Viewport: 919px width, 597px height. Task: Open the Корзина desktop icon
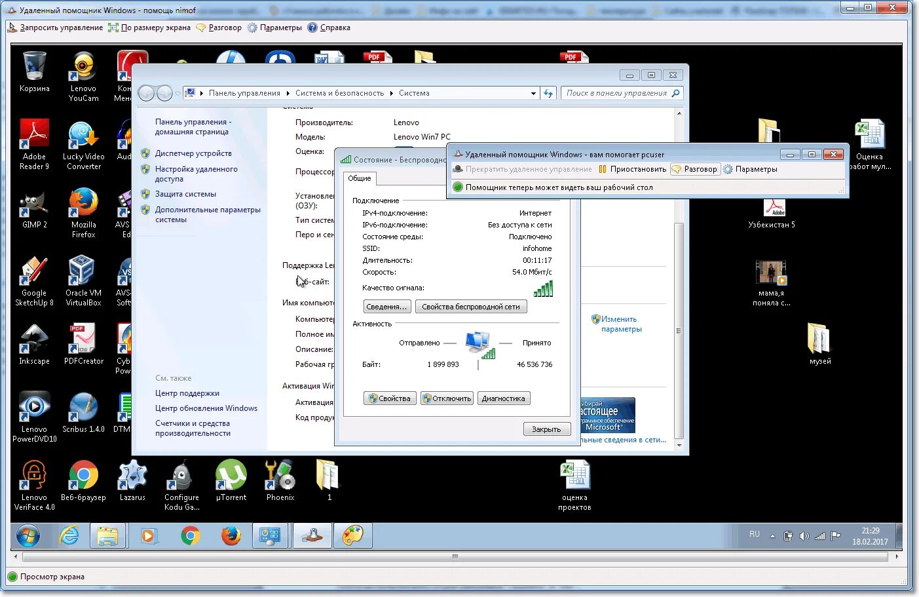(x=34, y=72)
